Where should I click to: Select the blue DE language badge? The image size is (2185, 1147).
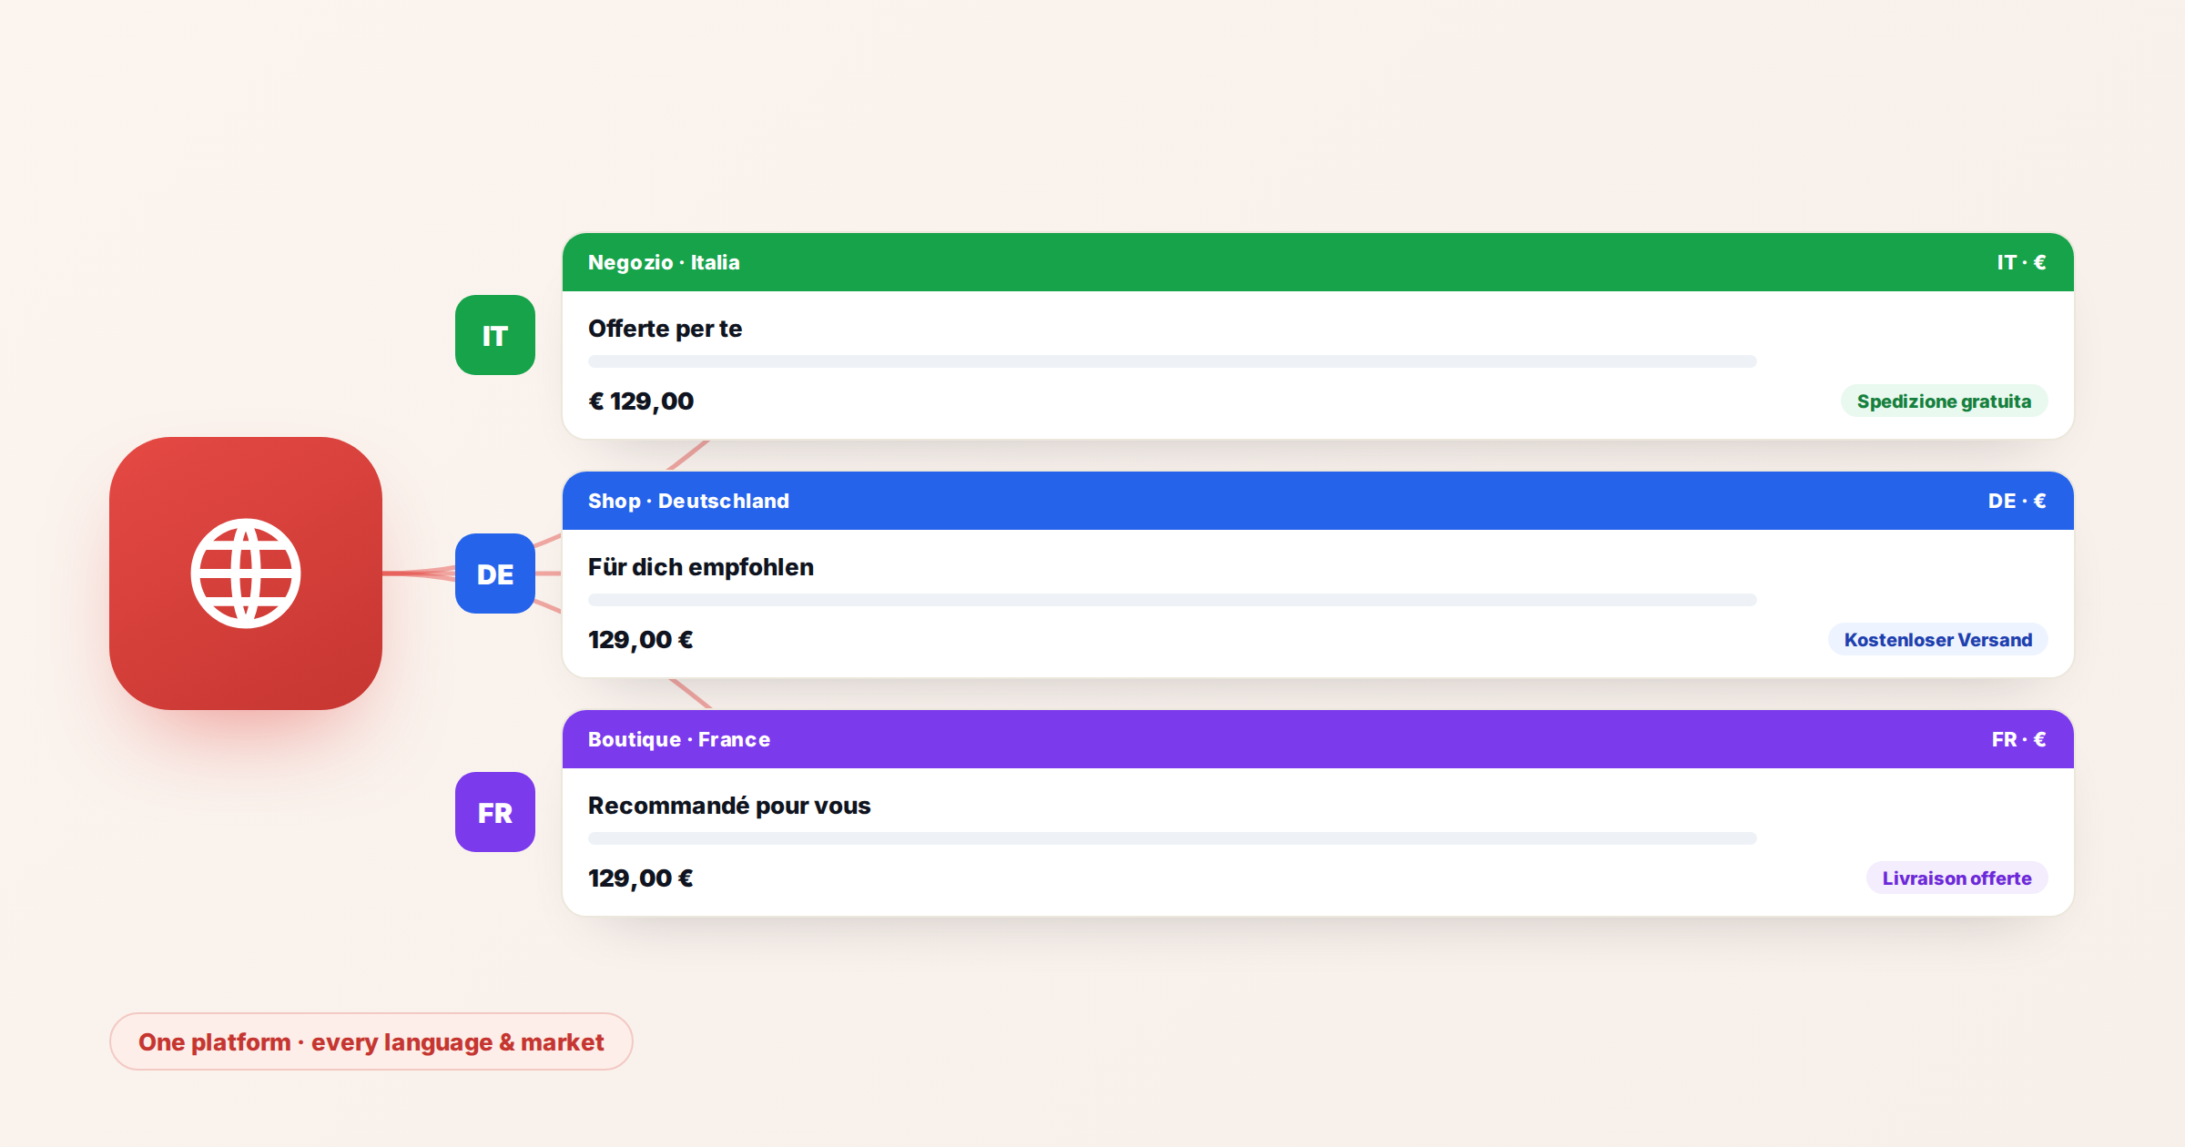pos(495,573)
